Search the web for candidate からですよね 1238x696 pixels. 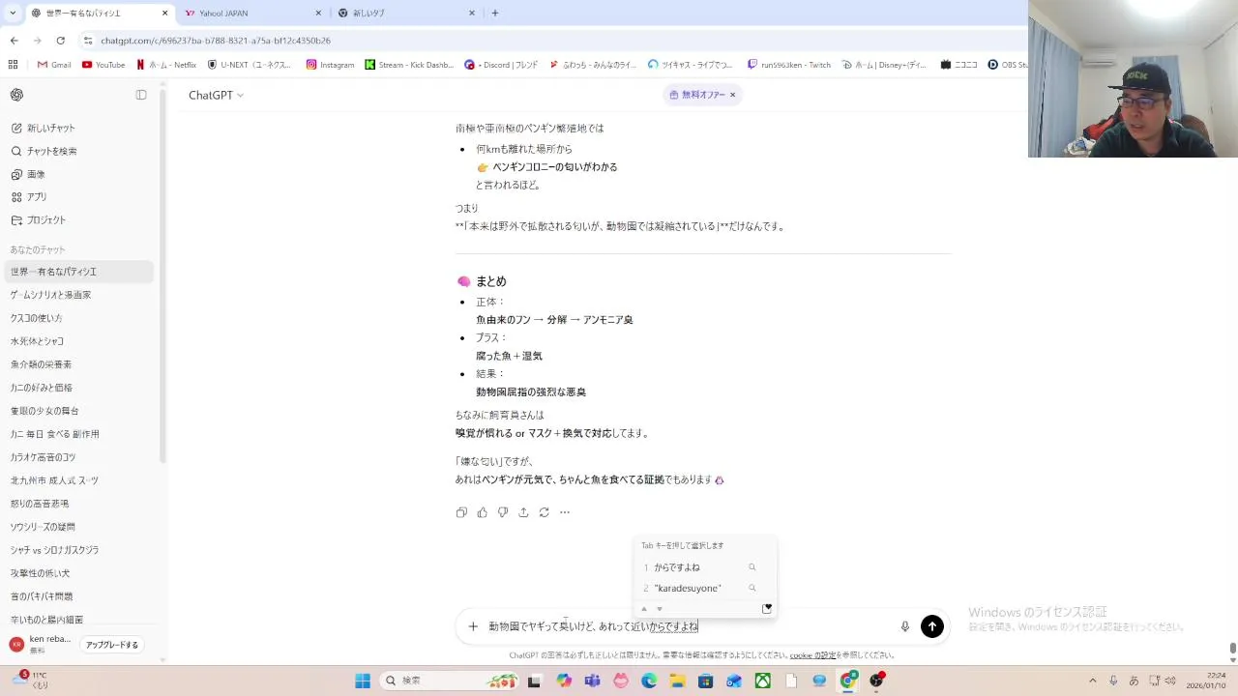tap(752, 567)
